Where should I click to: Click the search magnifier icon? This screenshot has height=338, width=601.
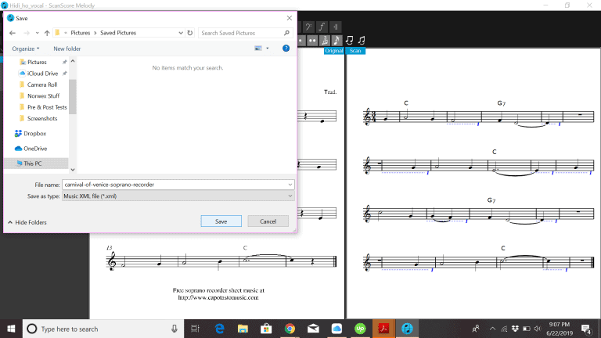click(x=286, y=33)
